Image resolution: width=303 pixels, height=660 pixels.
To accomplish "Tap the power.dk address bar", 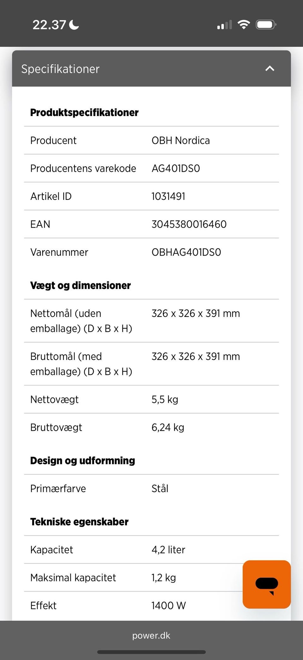I will (151, 635).
